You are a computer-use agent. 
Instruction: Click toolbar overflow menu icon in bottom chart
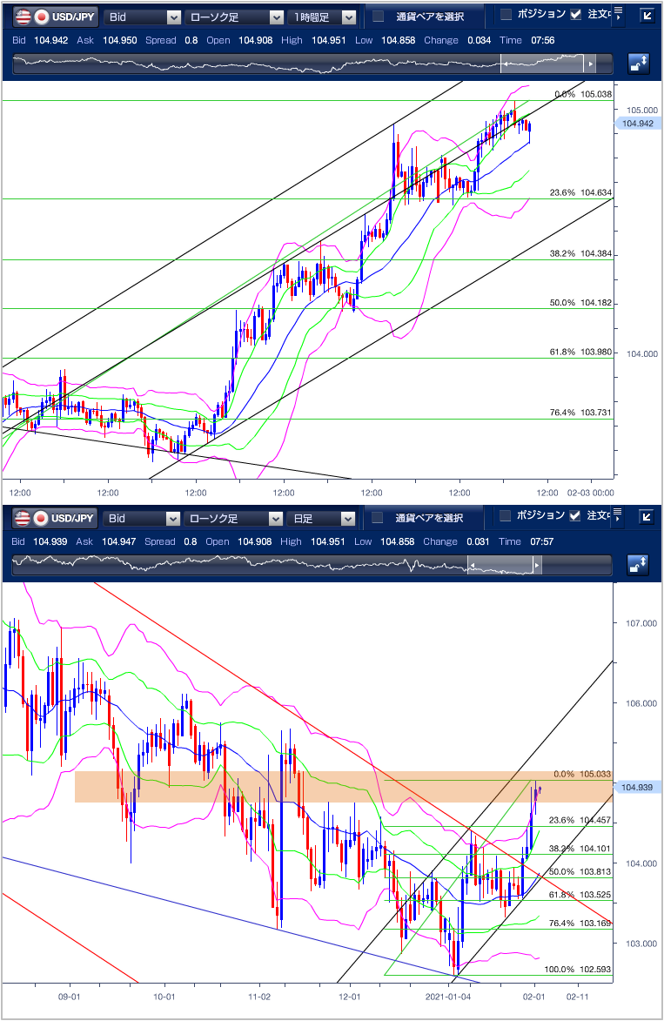[x=617, y=517]
